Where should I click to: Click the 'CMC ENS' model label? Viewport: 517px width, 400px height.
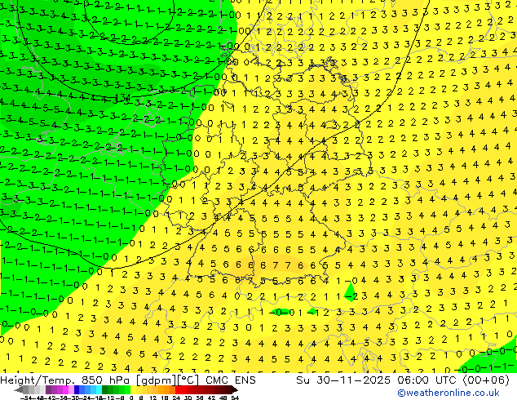(231, 380)
